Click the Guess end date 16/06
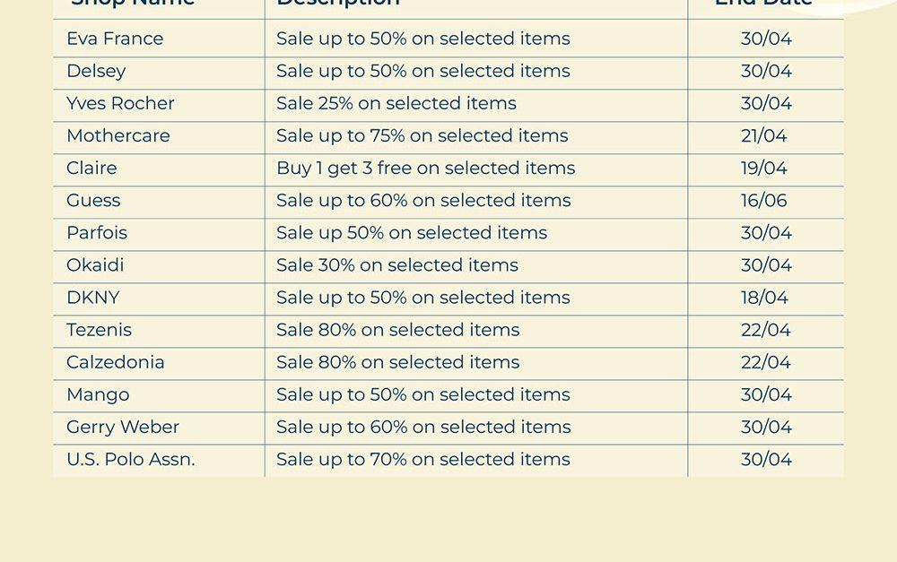The image size is (897, 562). coord(764,200)
